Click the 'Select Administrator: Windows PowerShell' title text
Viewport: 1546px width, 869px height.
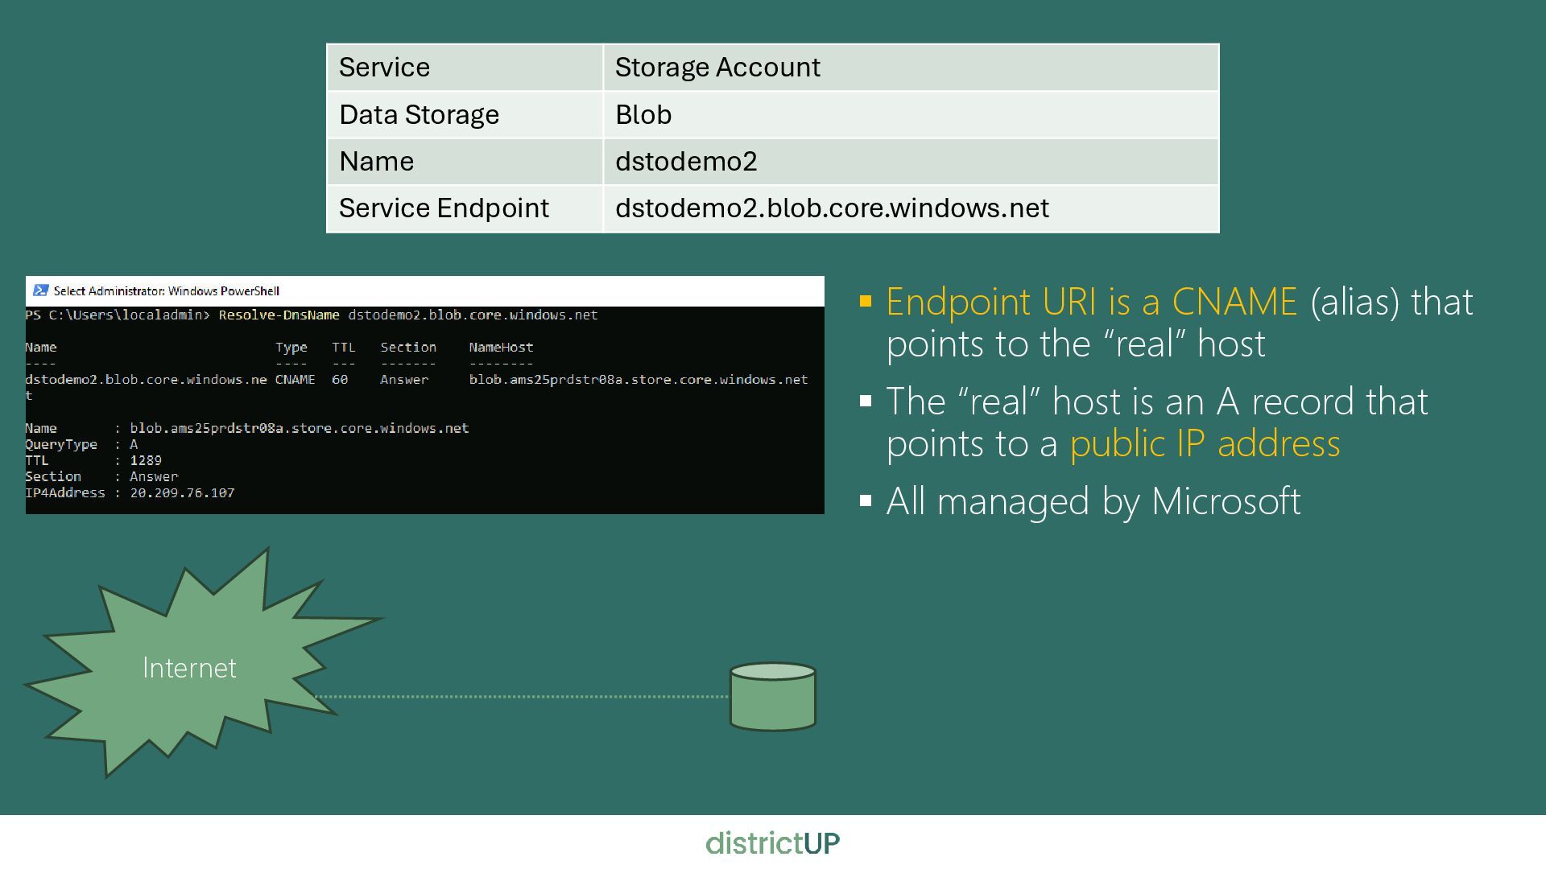click(167, 291)
